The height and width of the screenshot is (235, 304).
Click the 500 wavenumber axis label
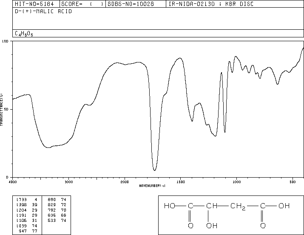293,182
